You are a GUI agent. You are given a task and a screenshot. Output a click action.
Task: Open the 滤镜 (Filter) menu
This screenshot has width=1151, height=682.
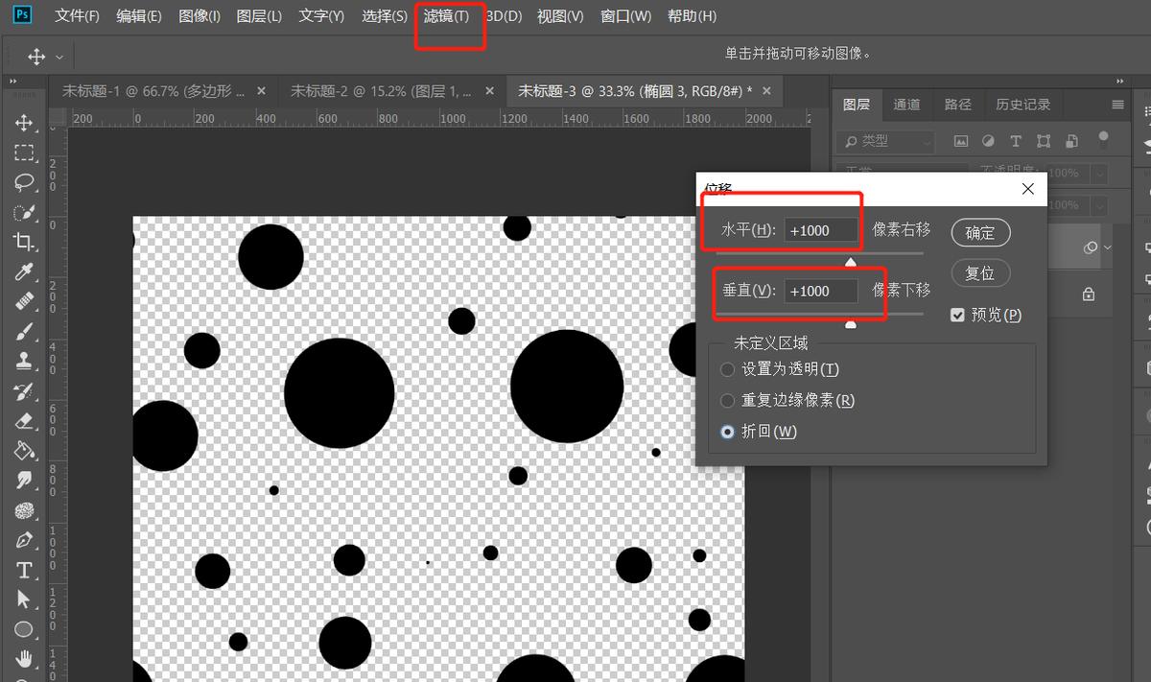tap(447, 16)
